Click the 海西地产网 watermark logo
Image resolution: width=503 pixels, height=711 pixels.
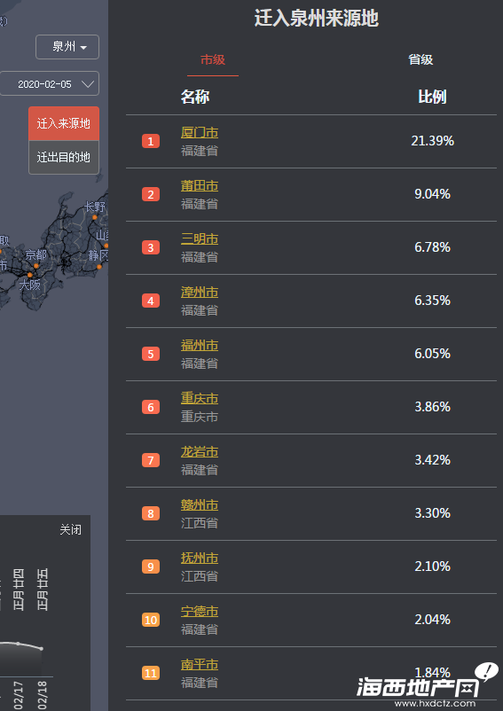pyautogui.click(x=427, y=686)
